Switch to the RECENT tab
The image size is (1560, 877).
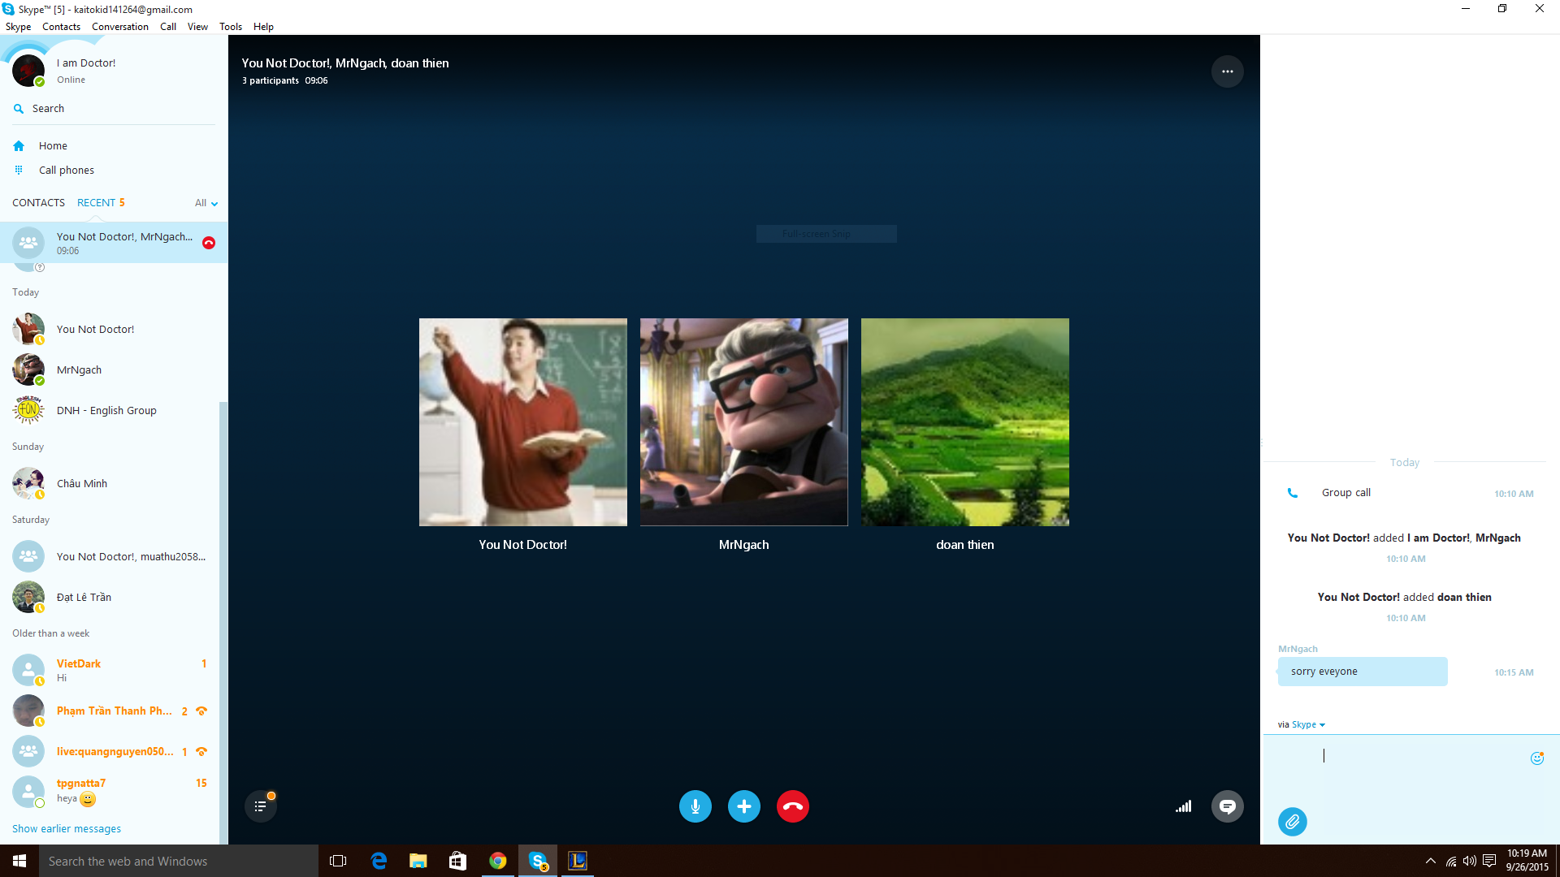pyautogui.click(x=101, y=203)
